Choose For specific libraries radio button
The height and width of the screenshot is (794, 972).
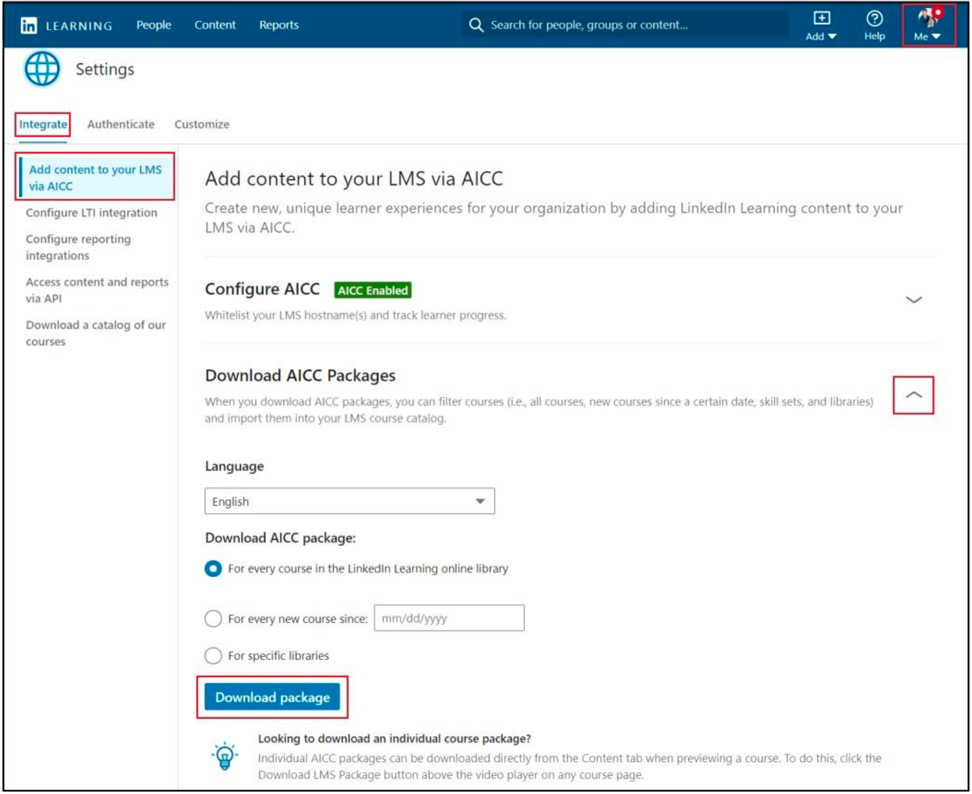(213, 656)
